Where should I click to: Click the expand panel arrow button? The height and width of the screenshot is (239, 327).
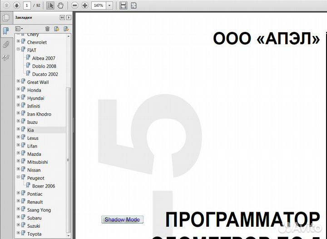pos(69,18)
